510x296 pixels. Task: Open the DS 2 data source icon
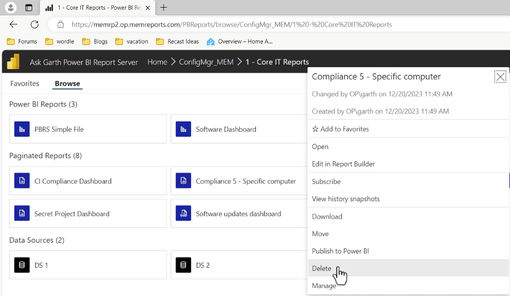pos(183,265)
